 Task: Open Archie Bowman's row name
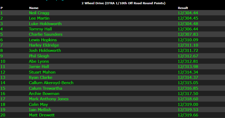pos(44,94)
